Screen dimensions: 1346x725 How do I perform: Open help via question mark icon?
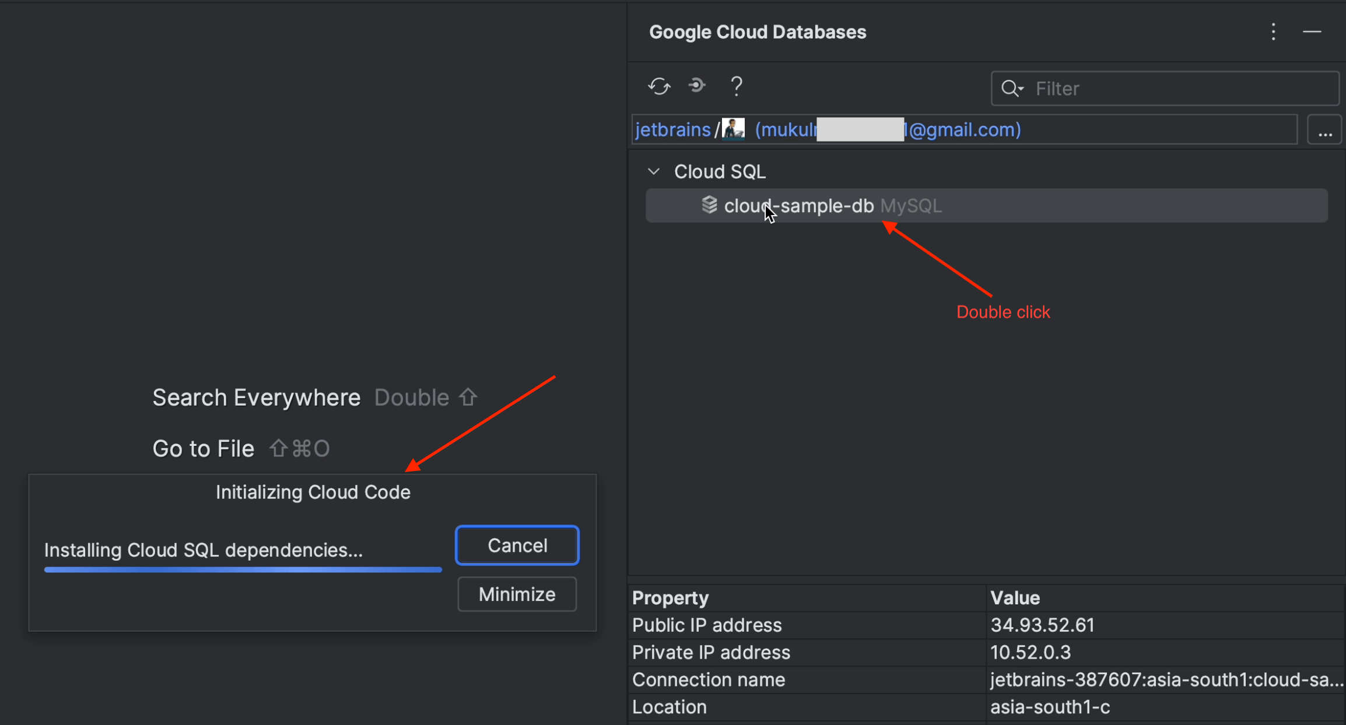click(x=737, y=87)
